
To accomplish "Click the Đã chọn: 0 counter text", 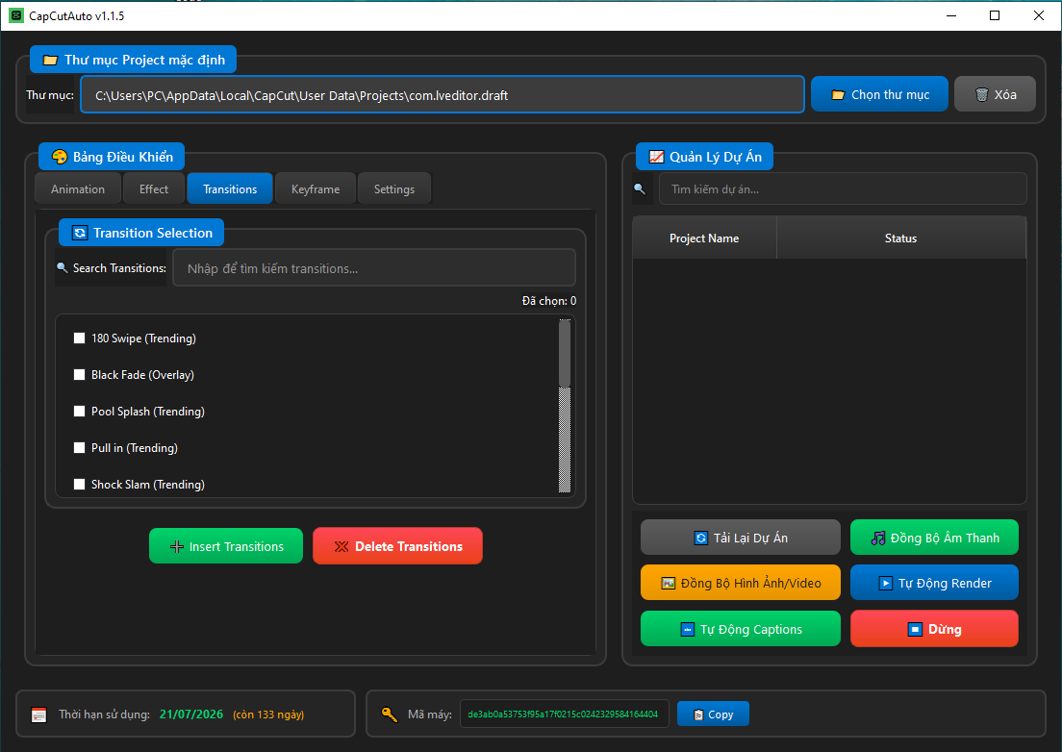I will (x=549, y=301).
